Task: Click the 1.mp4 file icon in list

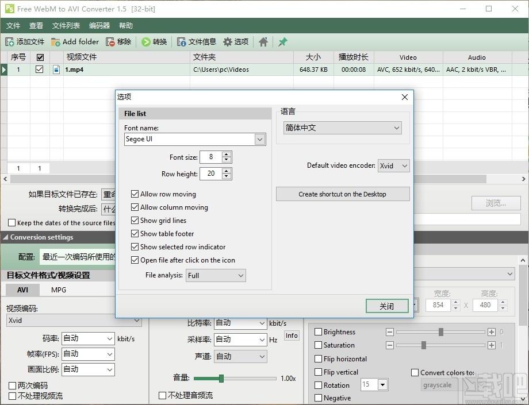Action: (56, 70)
